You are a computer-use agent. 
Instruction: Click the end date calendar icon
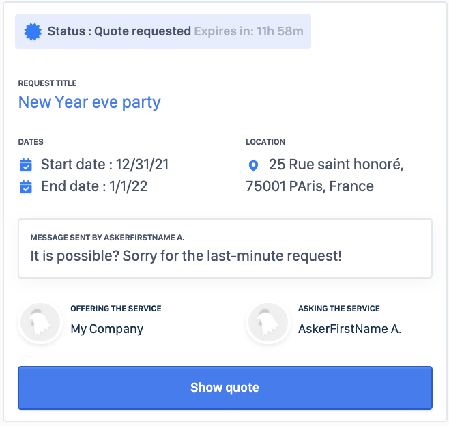click(x=26, y=186)
